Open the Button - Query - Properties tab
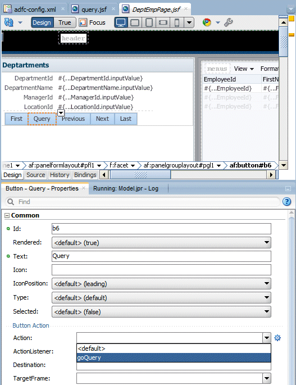This screenshot has width=296, height=385. point(42,188)
